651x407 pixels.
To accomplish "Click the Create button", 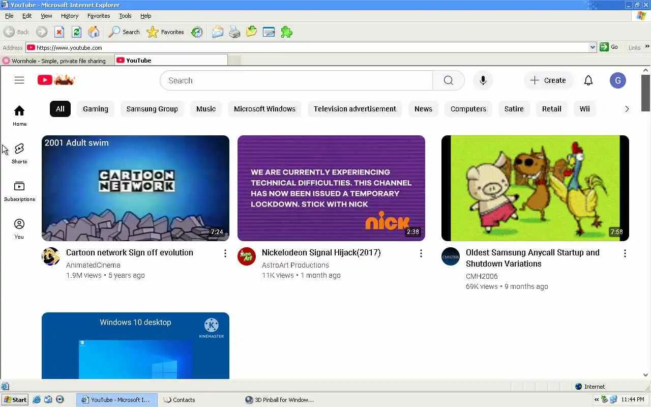I will click(x=548, y=80).
